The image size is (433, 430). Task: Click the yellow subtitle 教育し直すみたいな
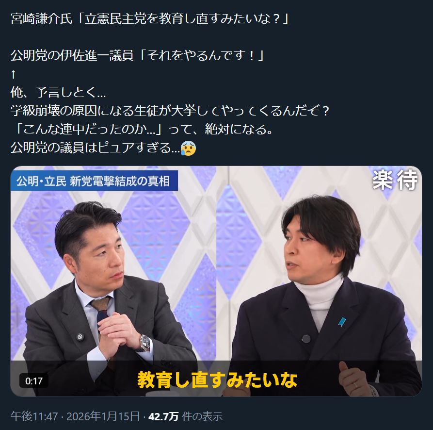[217, 380]
